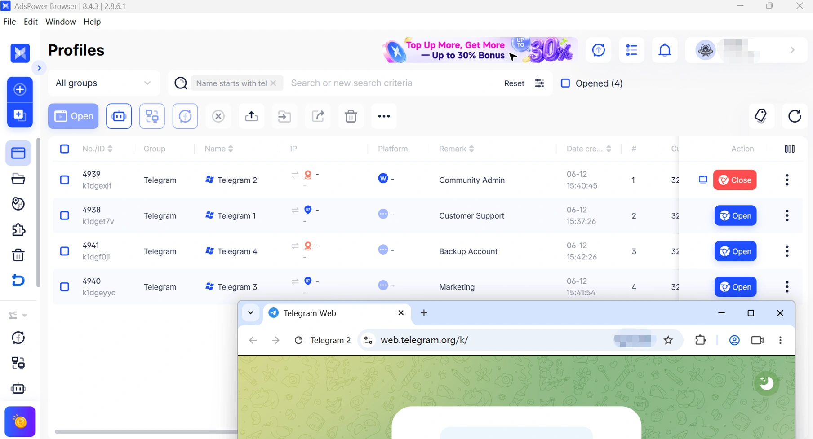Image resolution: width=813 pixels, height=439 pixels.
Task: Close the Telegram 2 profile
Action: pyautogui.click(x=735, y=180)
